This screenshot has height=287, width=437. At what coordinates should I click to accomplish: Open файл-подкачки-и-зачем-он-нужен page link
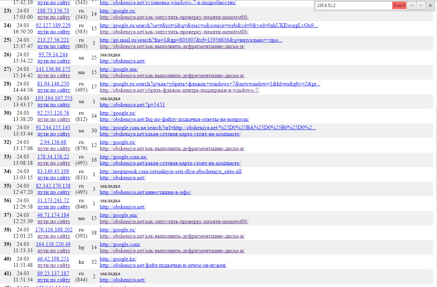click(x=163, y=265)
